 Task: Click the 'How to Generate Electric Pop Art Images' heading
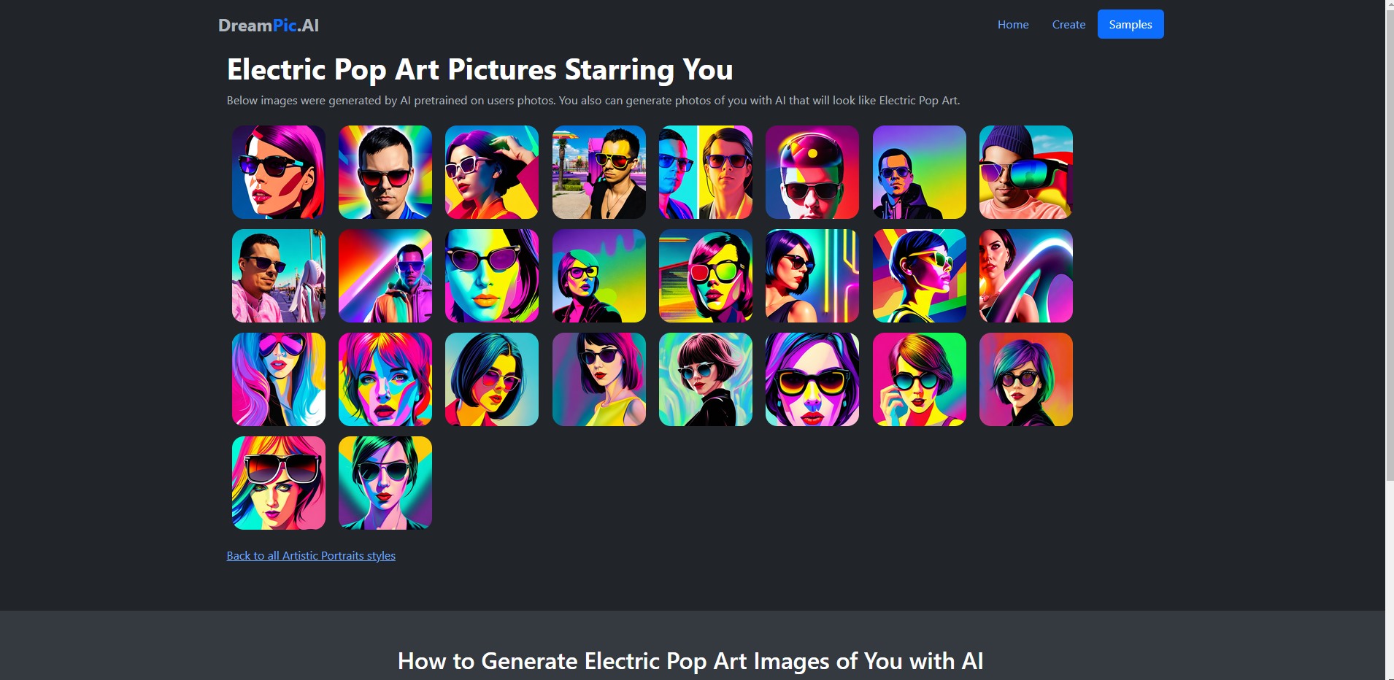pyautogui.click(x=690, y=661)
